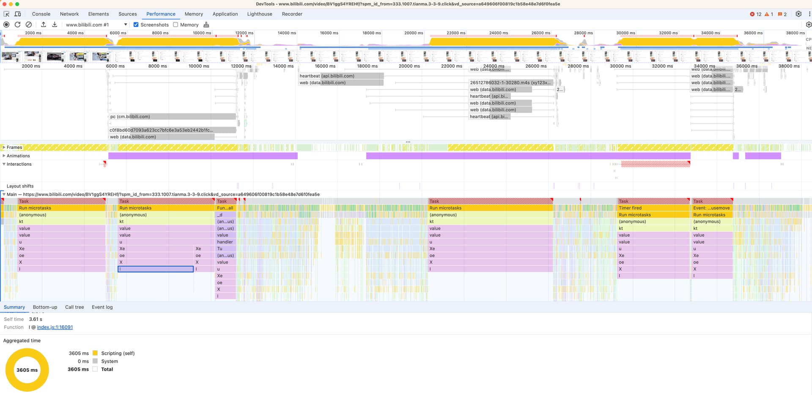Viewport: 812px width, 395px height.
Task: Open DevTools settings gear
Action: [798, 14]
